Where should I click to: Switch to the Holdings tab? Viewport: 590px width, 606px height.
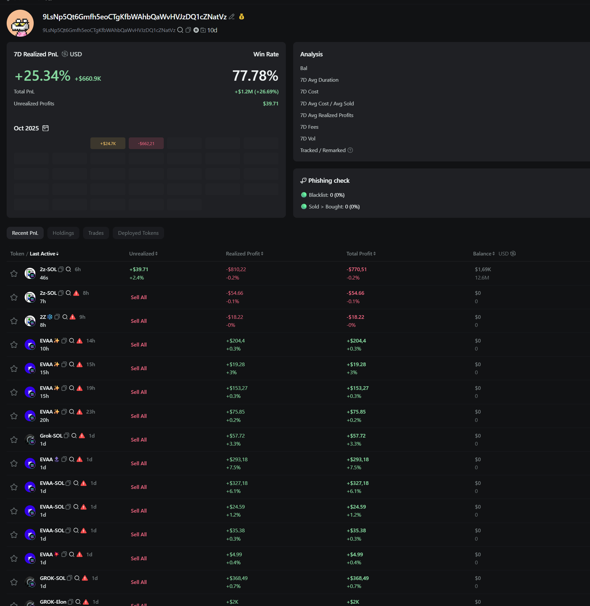tap(63, 233)
